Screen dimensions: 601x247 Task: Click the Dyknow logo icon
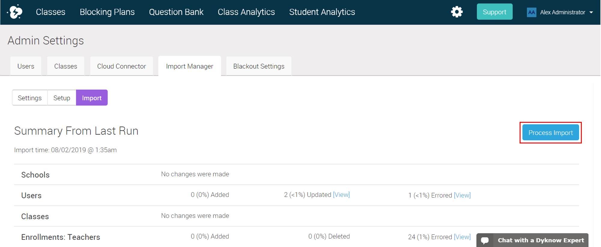tap(15, 12)
